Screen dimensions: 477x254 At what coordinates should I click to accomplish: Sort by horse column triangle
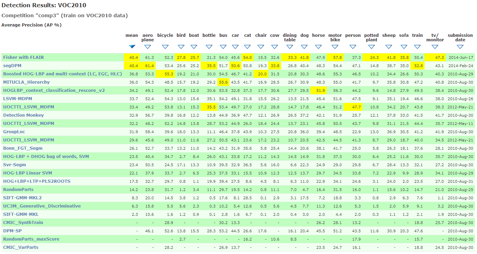(318, 47)
